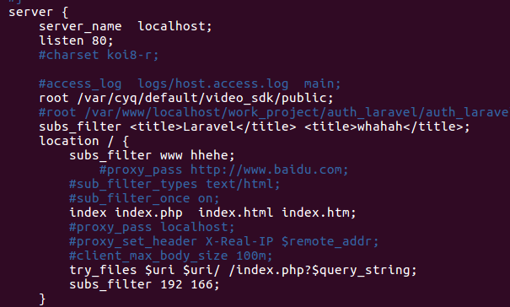Click the commented proxy_set_header X-Real-IP line
This screenshot has width=510, height=307.
point(224,241)
